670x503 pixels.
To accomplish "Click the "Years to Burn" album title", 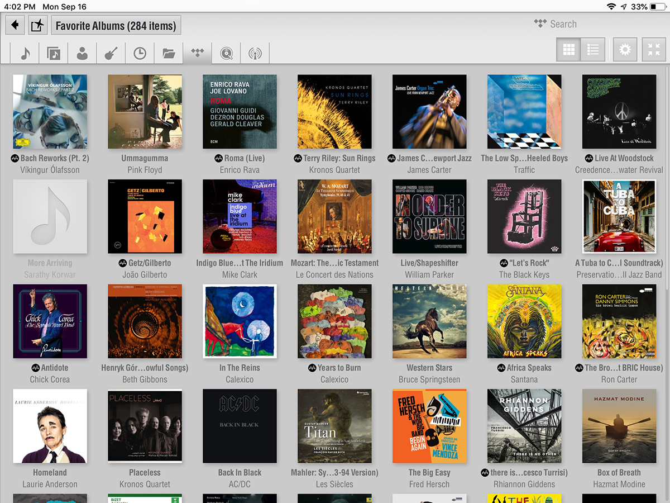I will pyautogui.click(x=339, y=368).
